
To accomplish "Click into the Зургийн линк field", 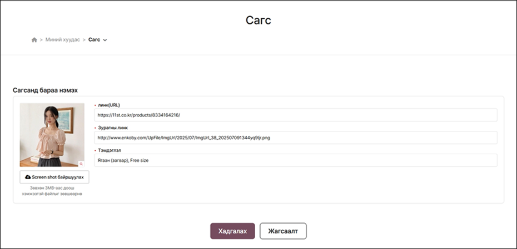I will coord(296,138).
